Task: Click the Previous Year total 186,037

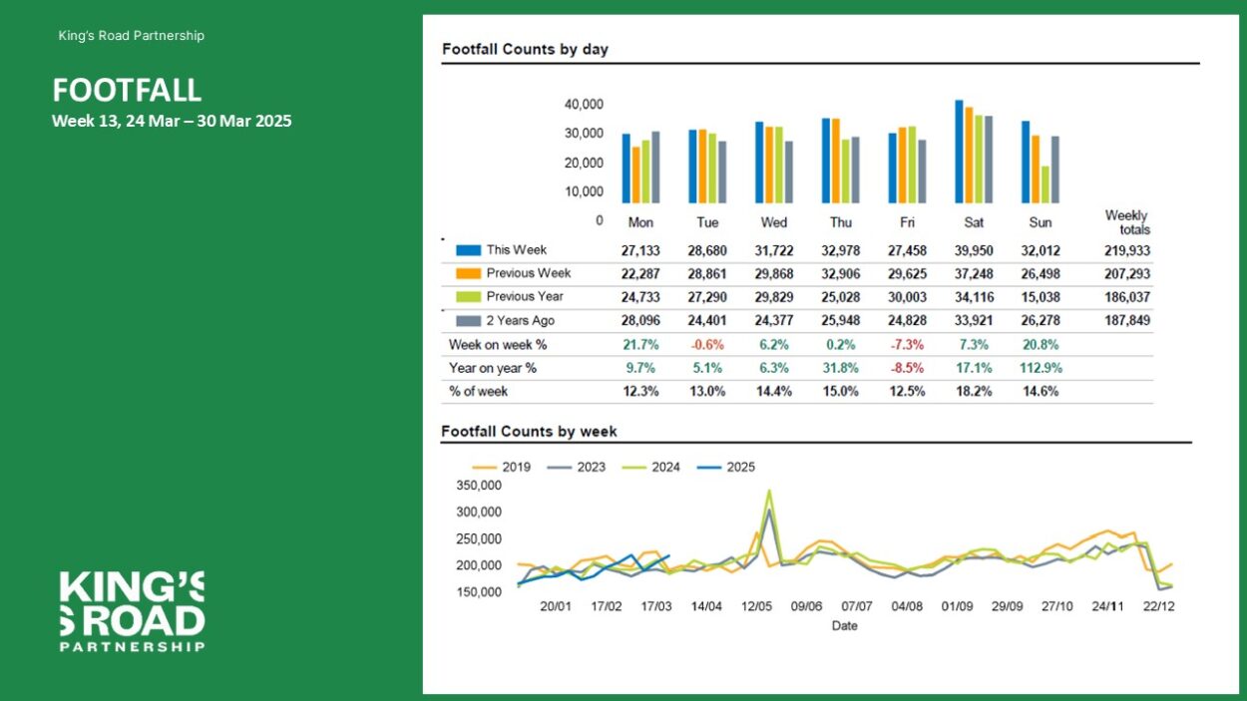Action: 1127,297
